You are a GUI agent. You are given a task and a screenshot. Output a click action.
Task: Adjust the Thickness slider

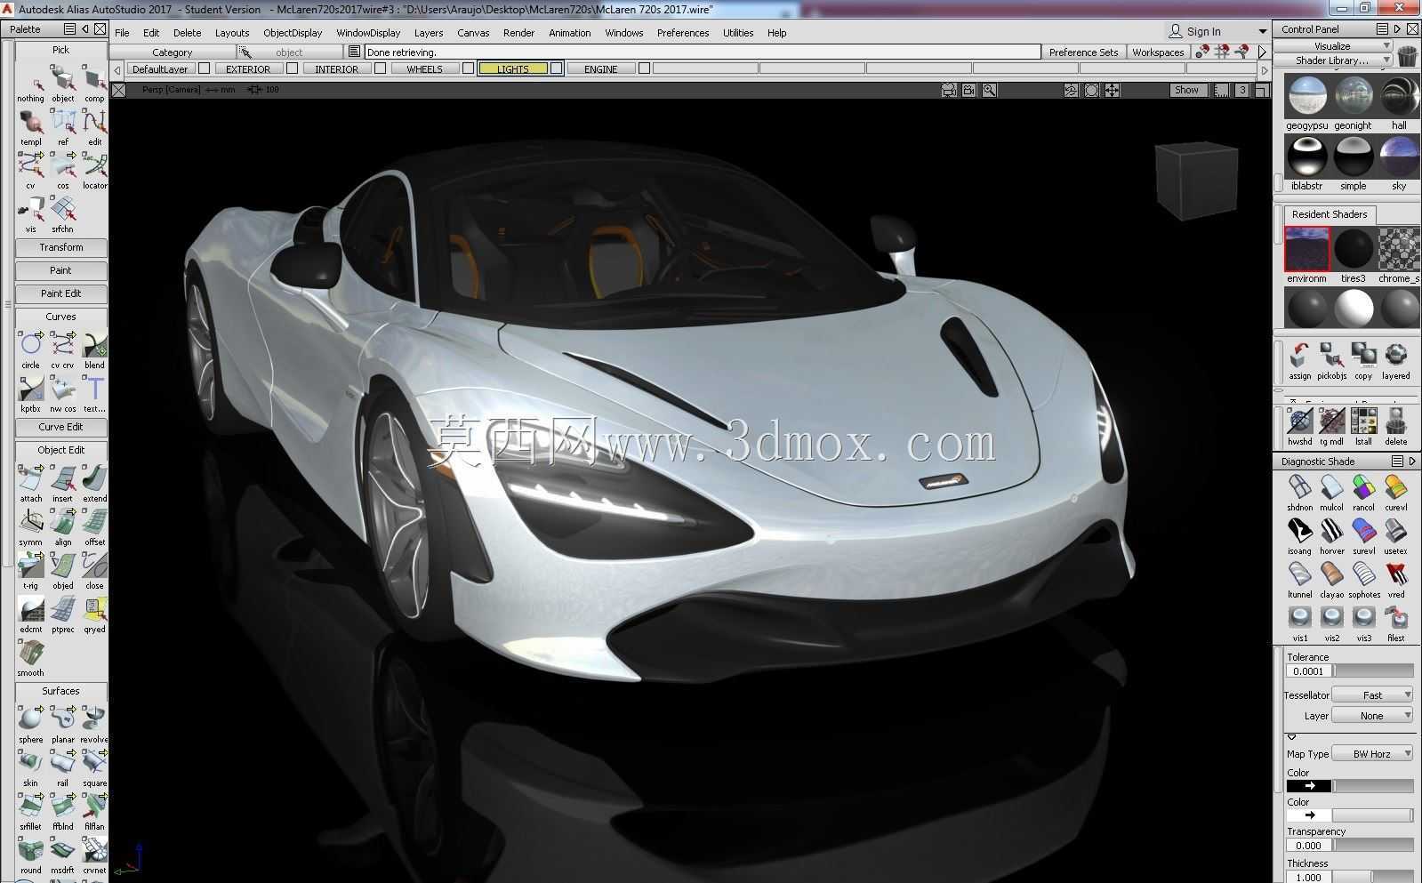click(x=1373, y=877)
